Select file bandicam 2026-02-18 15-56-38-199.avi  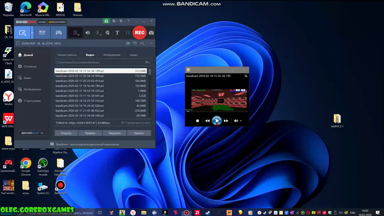pyautogui.click(x=100, y=71)
